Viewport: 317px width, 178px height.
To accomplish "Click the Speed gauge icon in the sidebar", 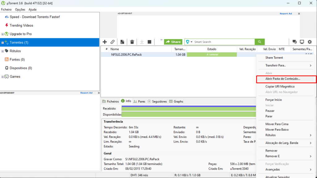I will point(7,17).
